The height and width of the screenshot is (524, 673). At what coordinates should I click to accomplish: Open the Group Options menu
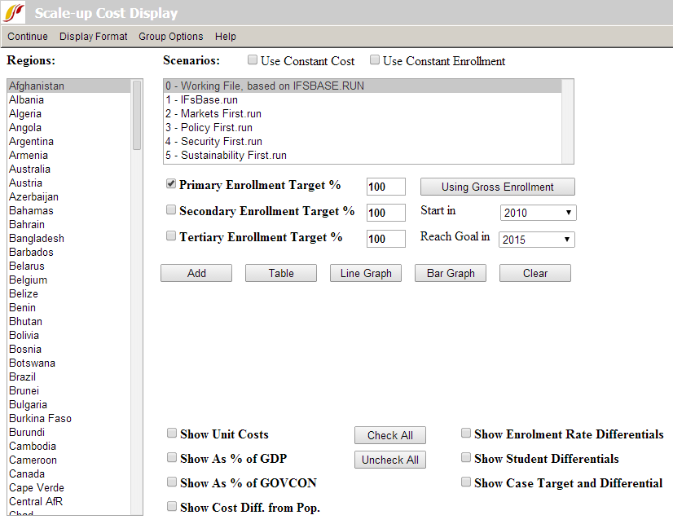coord(170,37)
